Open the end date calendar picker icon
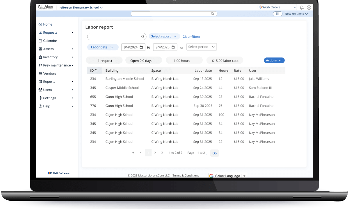 (x=173, y=47)
